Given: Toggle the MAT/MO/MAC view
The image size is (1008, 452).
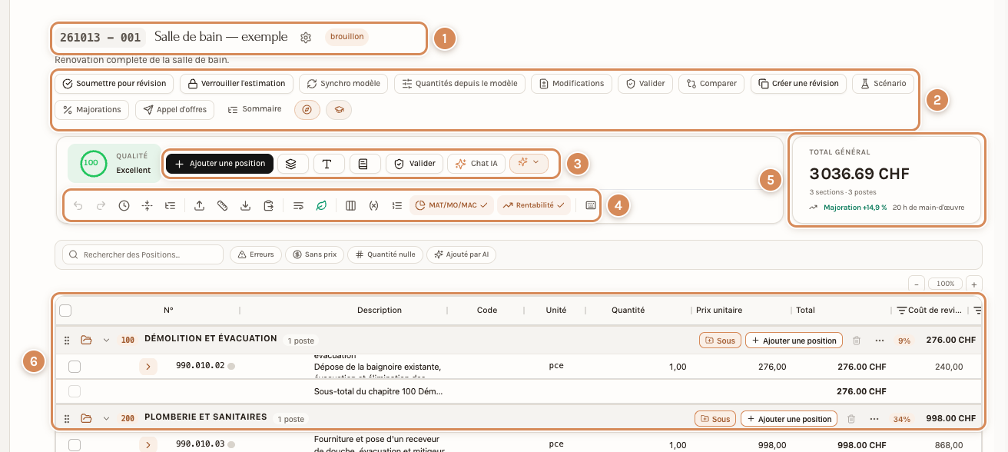Looking at the screenshot, I should click(452, 205).
